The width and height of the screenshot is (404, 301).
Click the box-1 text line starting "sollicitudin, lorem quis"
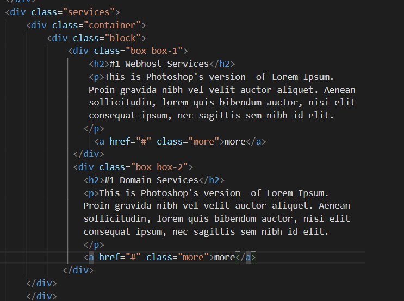[222, 103]
